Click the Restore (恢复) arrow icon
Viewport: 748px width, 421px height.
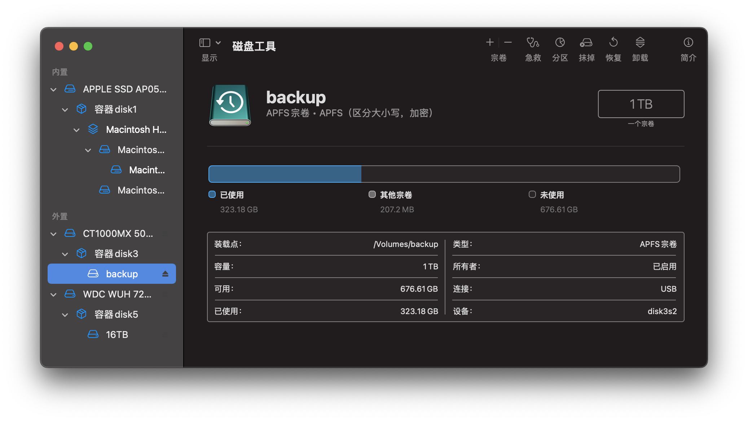pyautogui.click(x=613, y=43)
